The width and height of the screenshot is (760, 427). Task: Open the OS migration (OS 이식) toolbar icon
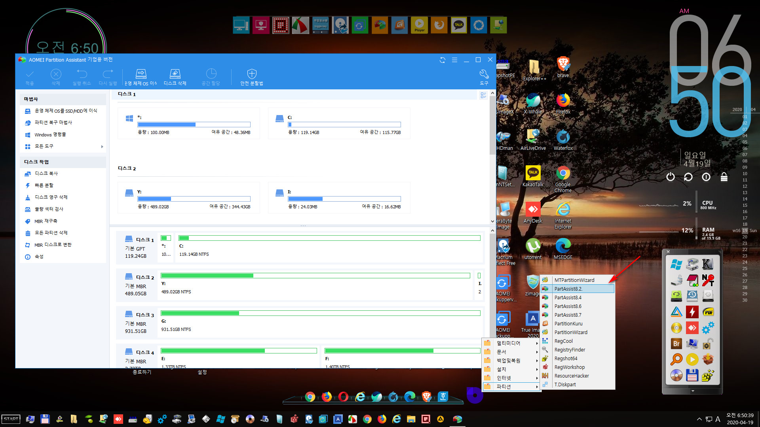[141, 77]
